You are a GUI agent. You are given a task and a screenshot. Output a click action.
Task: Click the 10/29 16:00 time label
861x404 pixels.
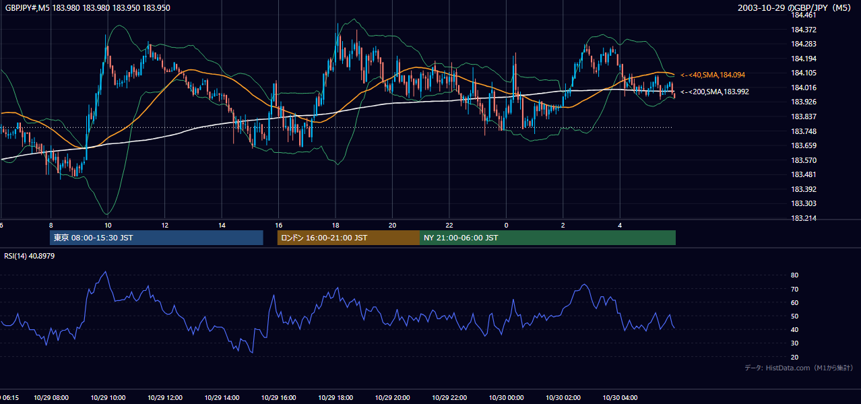(x=279, y=398)
